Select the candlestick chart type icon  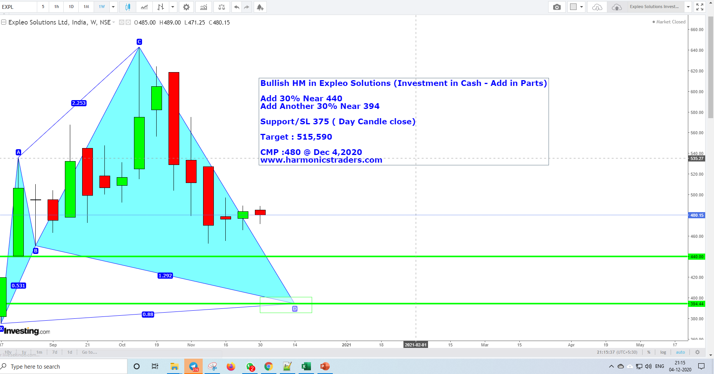tap(127, 7)
